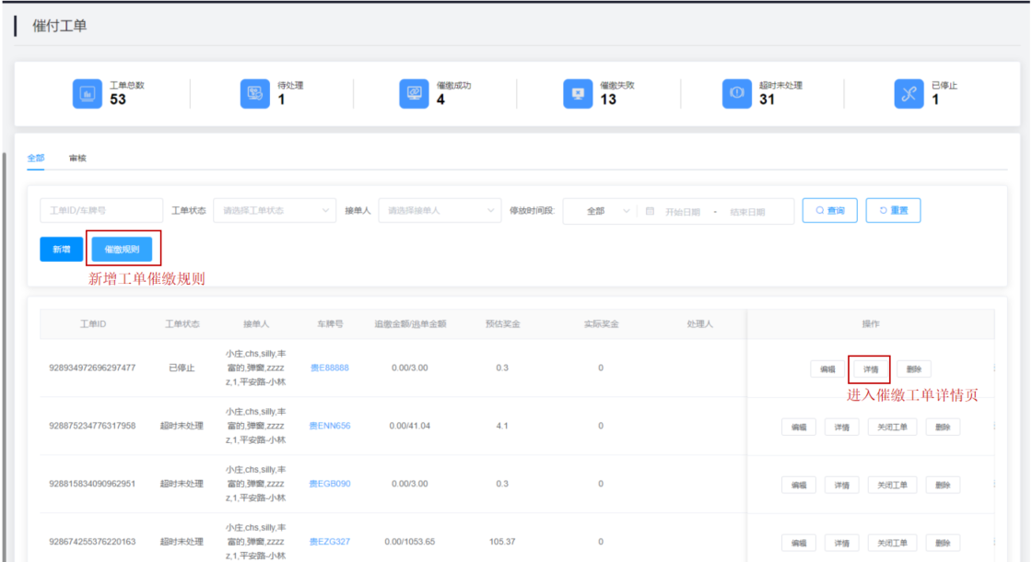
Task: Click the 催缴成功 statistics icon
Action: tap(415, 93)
